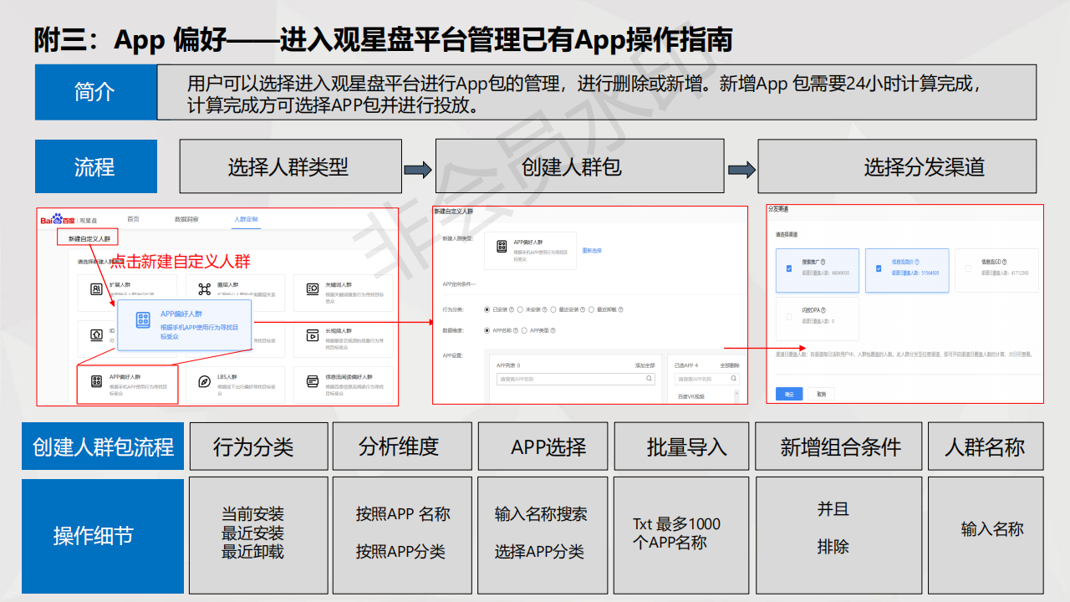Click the help icon next to 信息流GD
This screenshot has height=602, width=1070.
(1004, 262)
